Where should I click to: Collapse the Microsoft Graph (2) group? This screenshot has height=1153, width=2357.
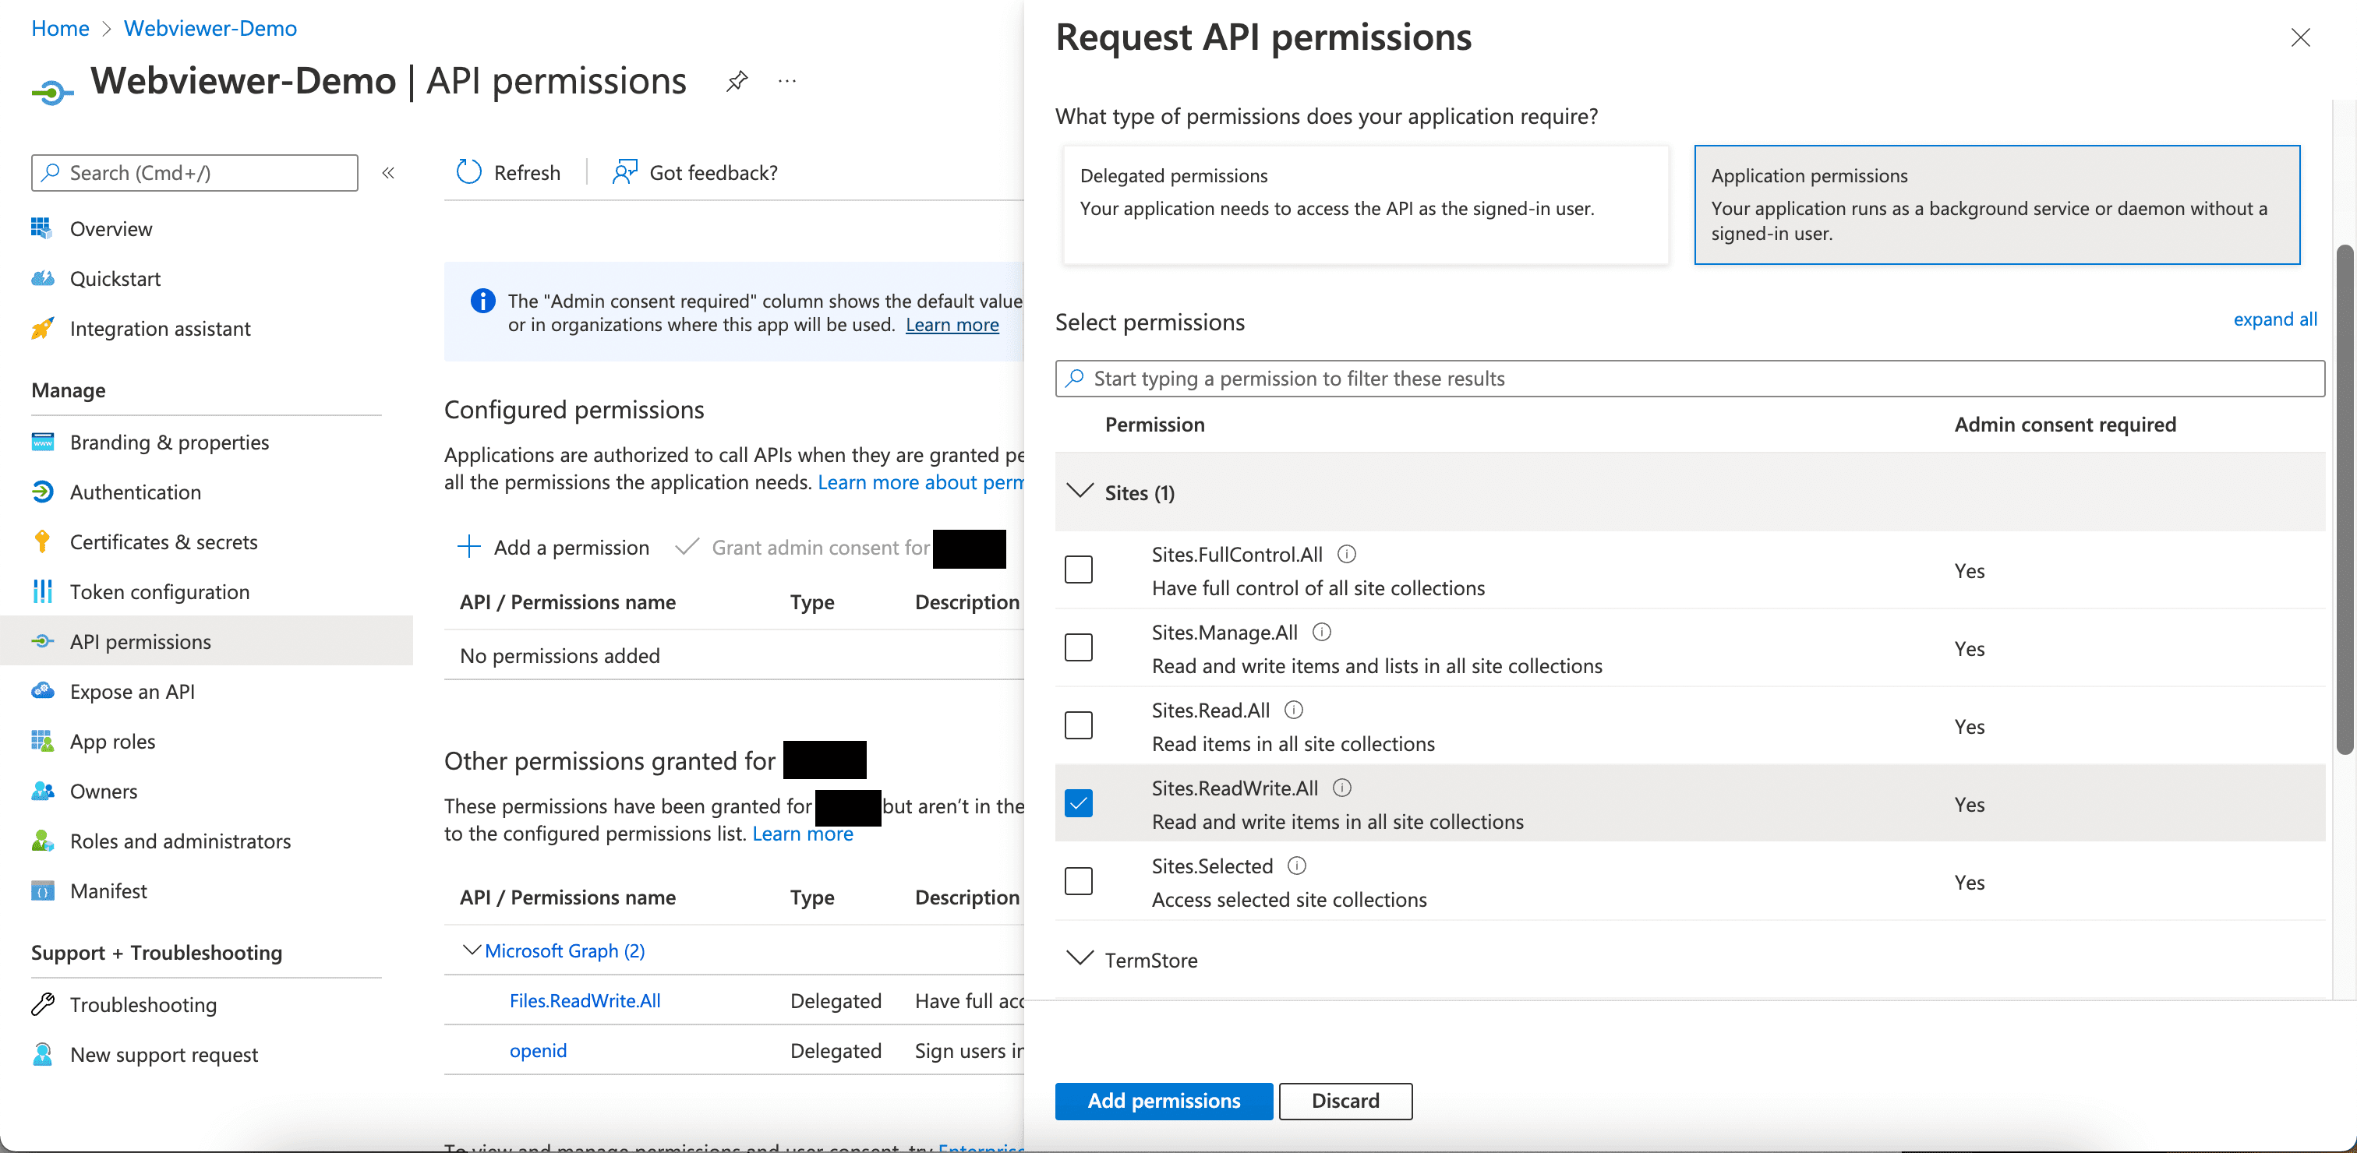click(472, 950)
